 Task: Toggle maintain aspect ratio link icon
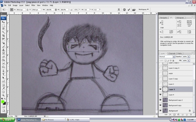pos(56,9)
